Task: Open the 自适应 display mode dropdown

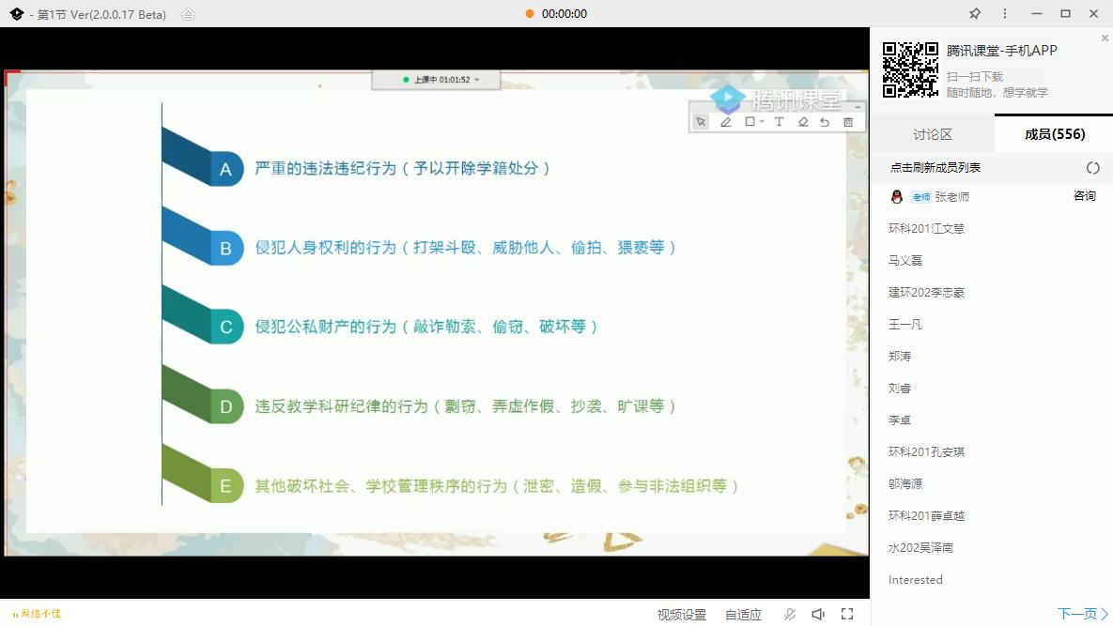Action: coord(742,615)
